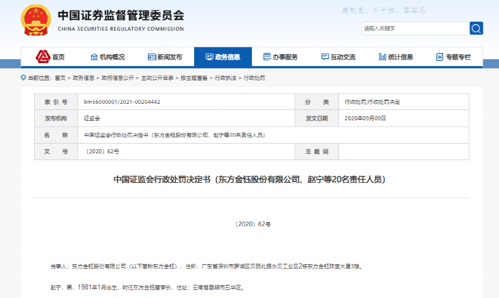This screenshot has width=499, height=298.
Task: Open the 新闻发布 navigation tab
Action: (170, 57)
